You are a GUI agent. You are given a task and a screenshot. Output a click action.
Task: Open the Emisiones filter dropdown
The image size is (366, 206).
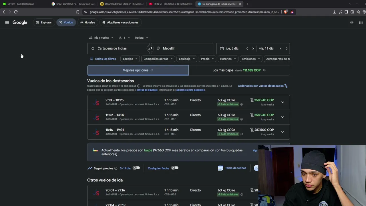(251, 59)
